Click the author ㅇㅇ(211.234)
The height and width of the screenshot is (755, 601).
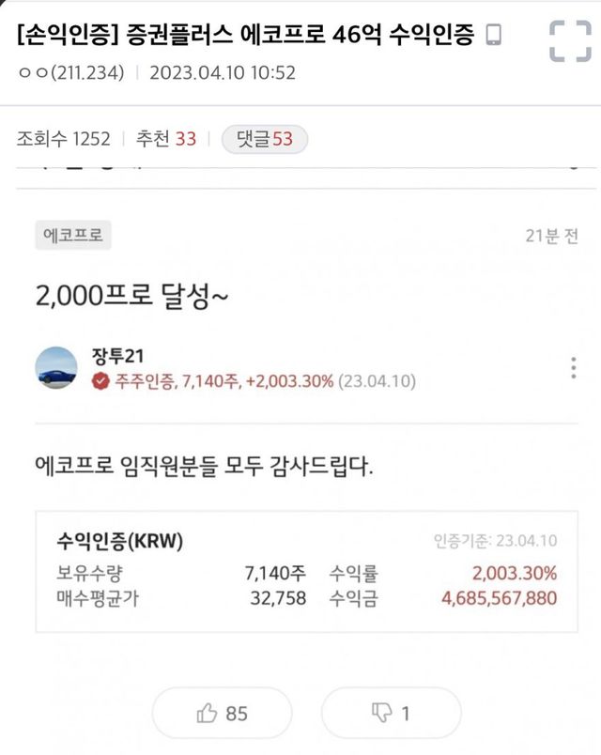pyautogui.click(x=70, y=72)
